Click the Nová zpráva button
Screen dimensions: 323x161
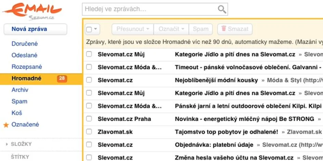click(x=36, y=29)
